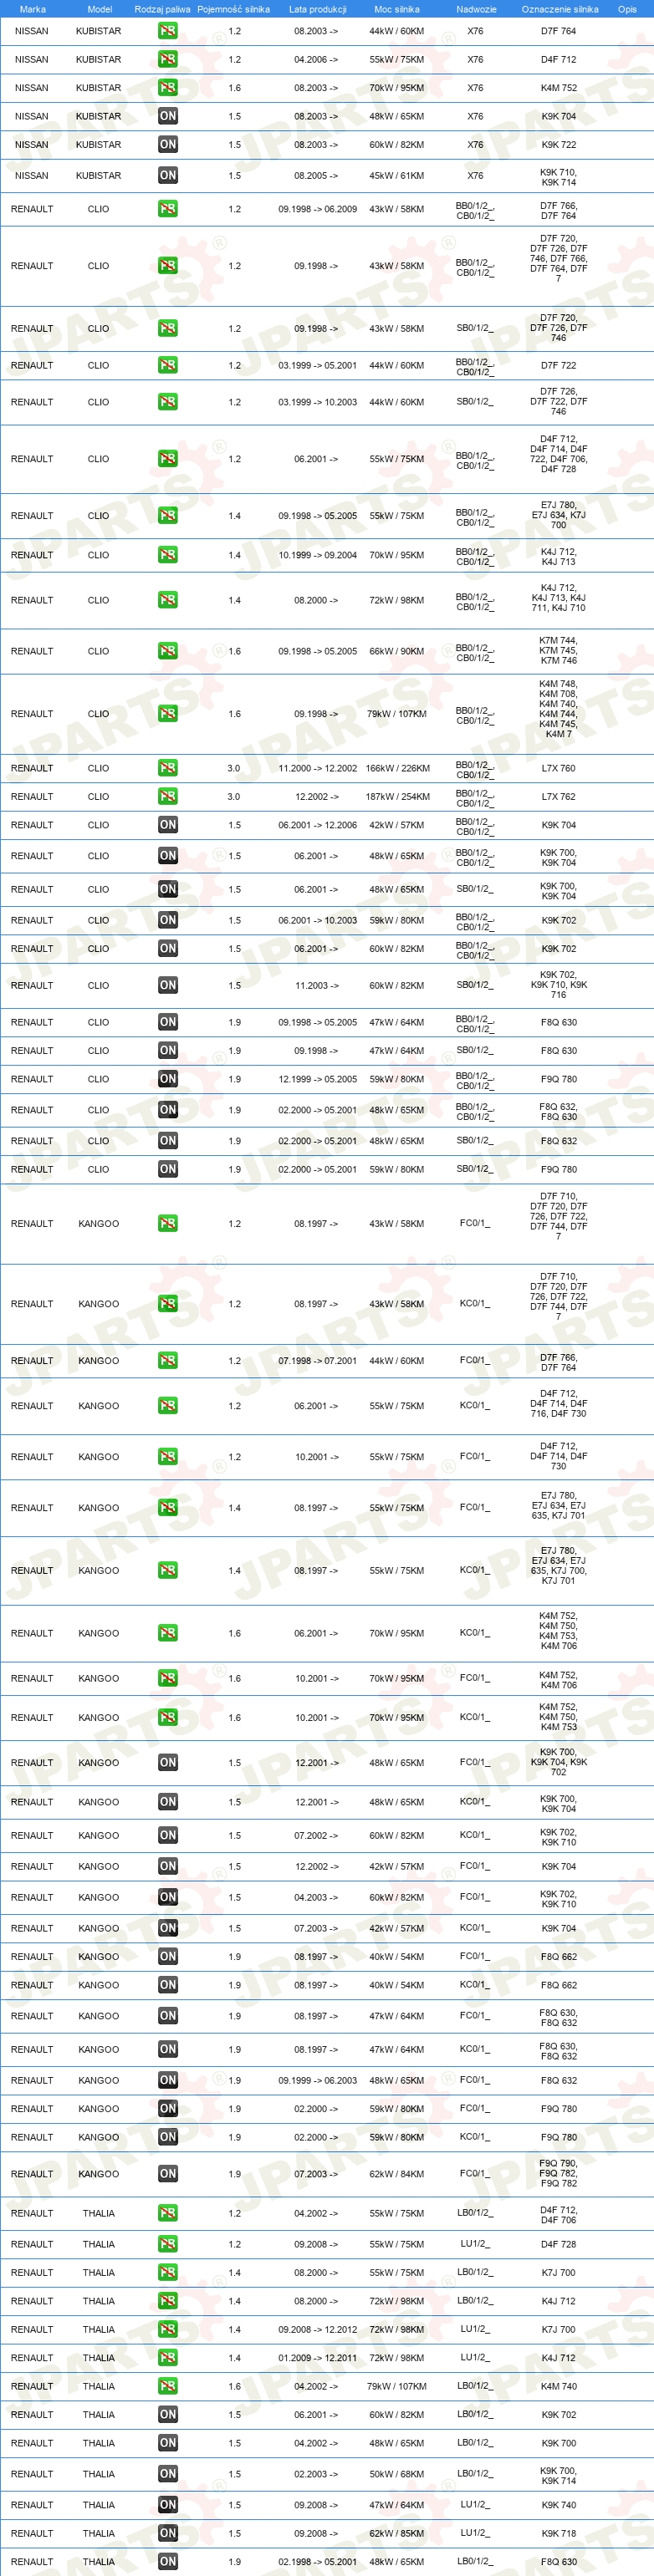Image resolution: width=654 pixels, height=2576 pixels.
Task: Click the production years 11.2000 -> 12.2002
Action: [317, 769]
